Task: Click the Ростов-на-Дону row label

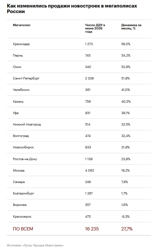Action: (25, 159)
